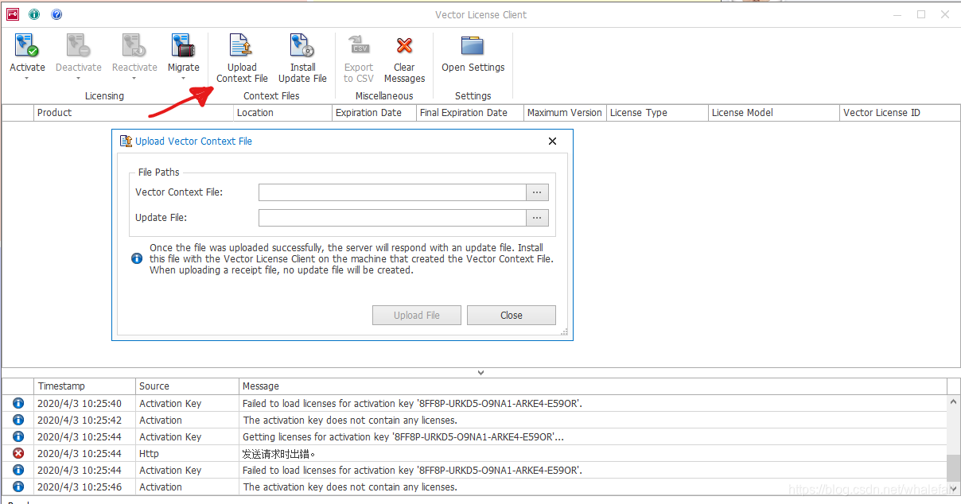Select the 10:25:46 'does not contain any licenses' message
The height and width of the screenshot is (504, 961).
[x=350, y=487]
